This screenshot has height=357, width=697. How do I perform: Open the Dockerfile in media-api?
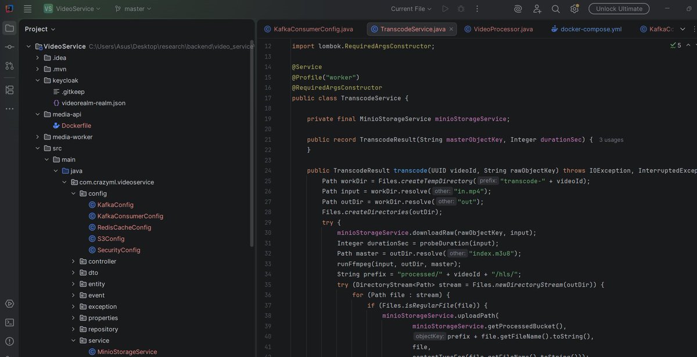76,126
